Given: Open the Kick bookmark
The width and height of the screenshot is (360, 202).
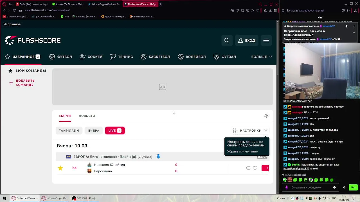Looking at the screenshot, I should (65, 17).
